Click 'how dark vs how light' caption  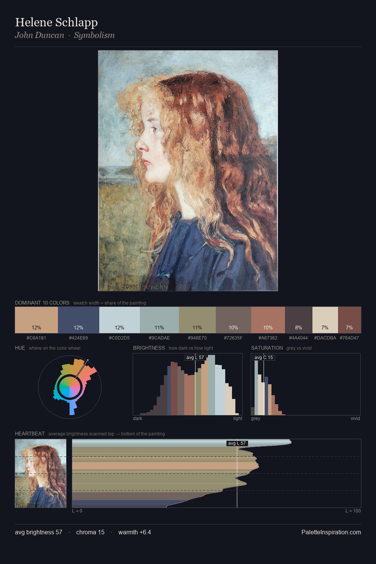point(191,348)
